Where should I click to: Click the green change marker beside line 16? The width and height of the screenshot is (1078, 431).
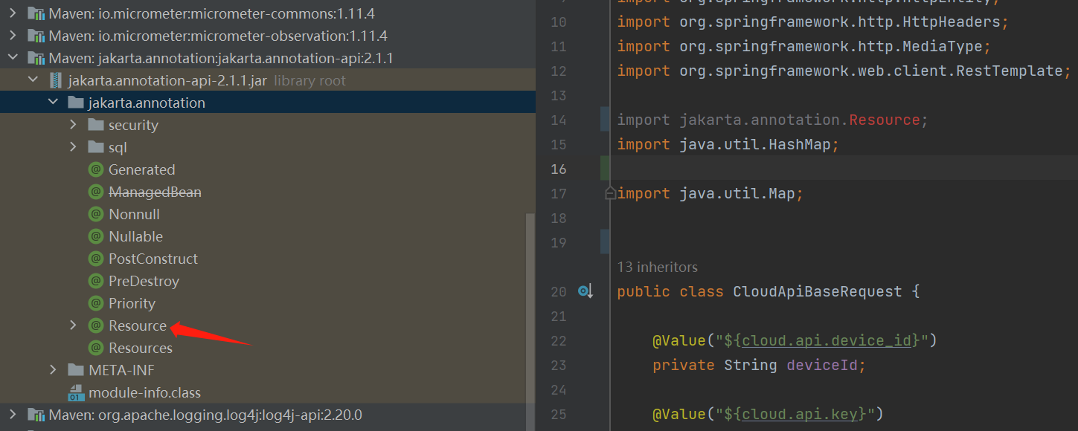click(x=604, y=168)
